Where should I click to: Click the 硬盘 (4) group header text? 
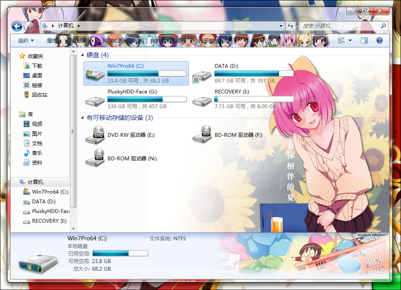pos(97,55)
